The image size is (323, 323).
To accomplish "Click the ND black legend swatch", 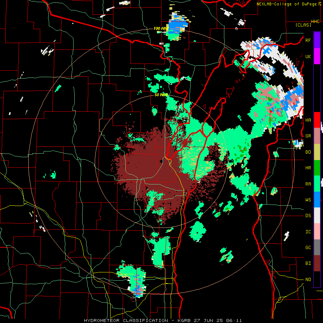I will click(317, 279).
